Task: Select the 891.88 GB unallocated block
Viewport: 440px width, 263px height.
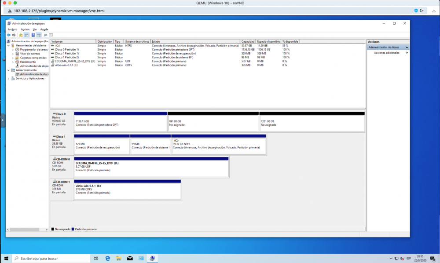Action: coord(213,122)
